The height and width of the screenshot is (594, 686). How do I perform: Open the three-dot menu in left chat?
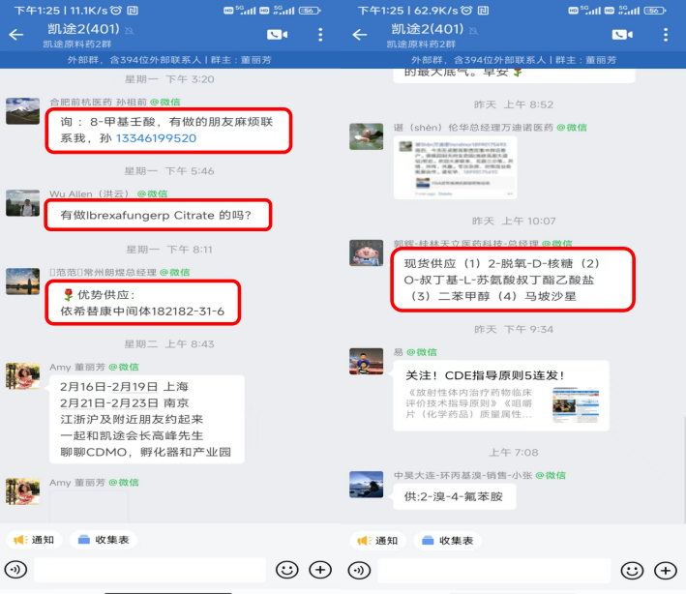pyautogui.click(x=320, y=35)
